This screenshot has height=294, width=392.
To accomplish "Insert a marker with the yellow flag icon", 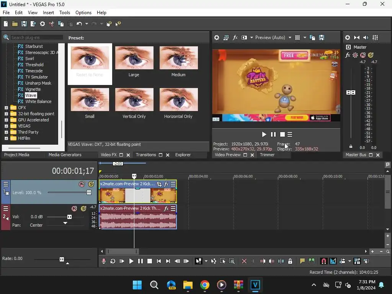I will pyautogui.click(x=302, y=261).
